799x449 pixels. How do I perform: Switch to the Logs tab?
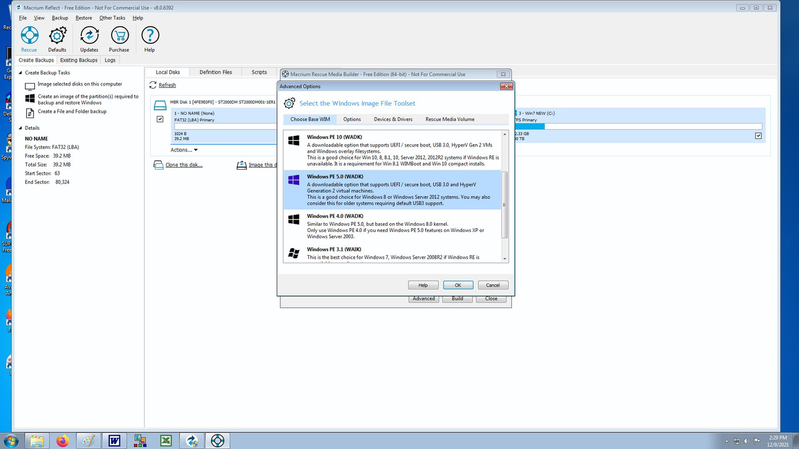pyautogui.click(x=110, y=60)
